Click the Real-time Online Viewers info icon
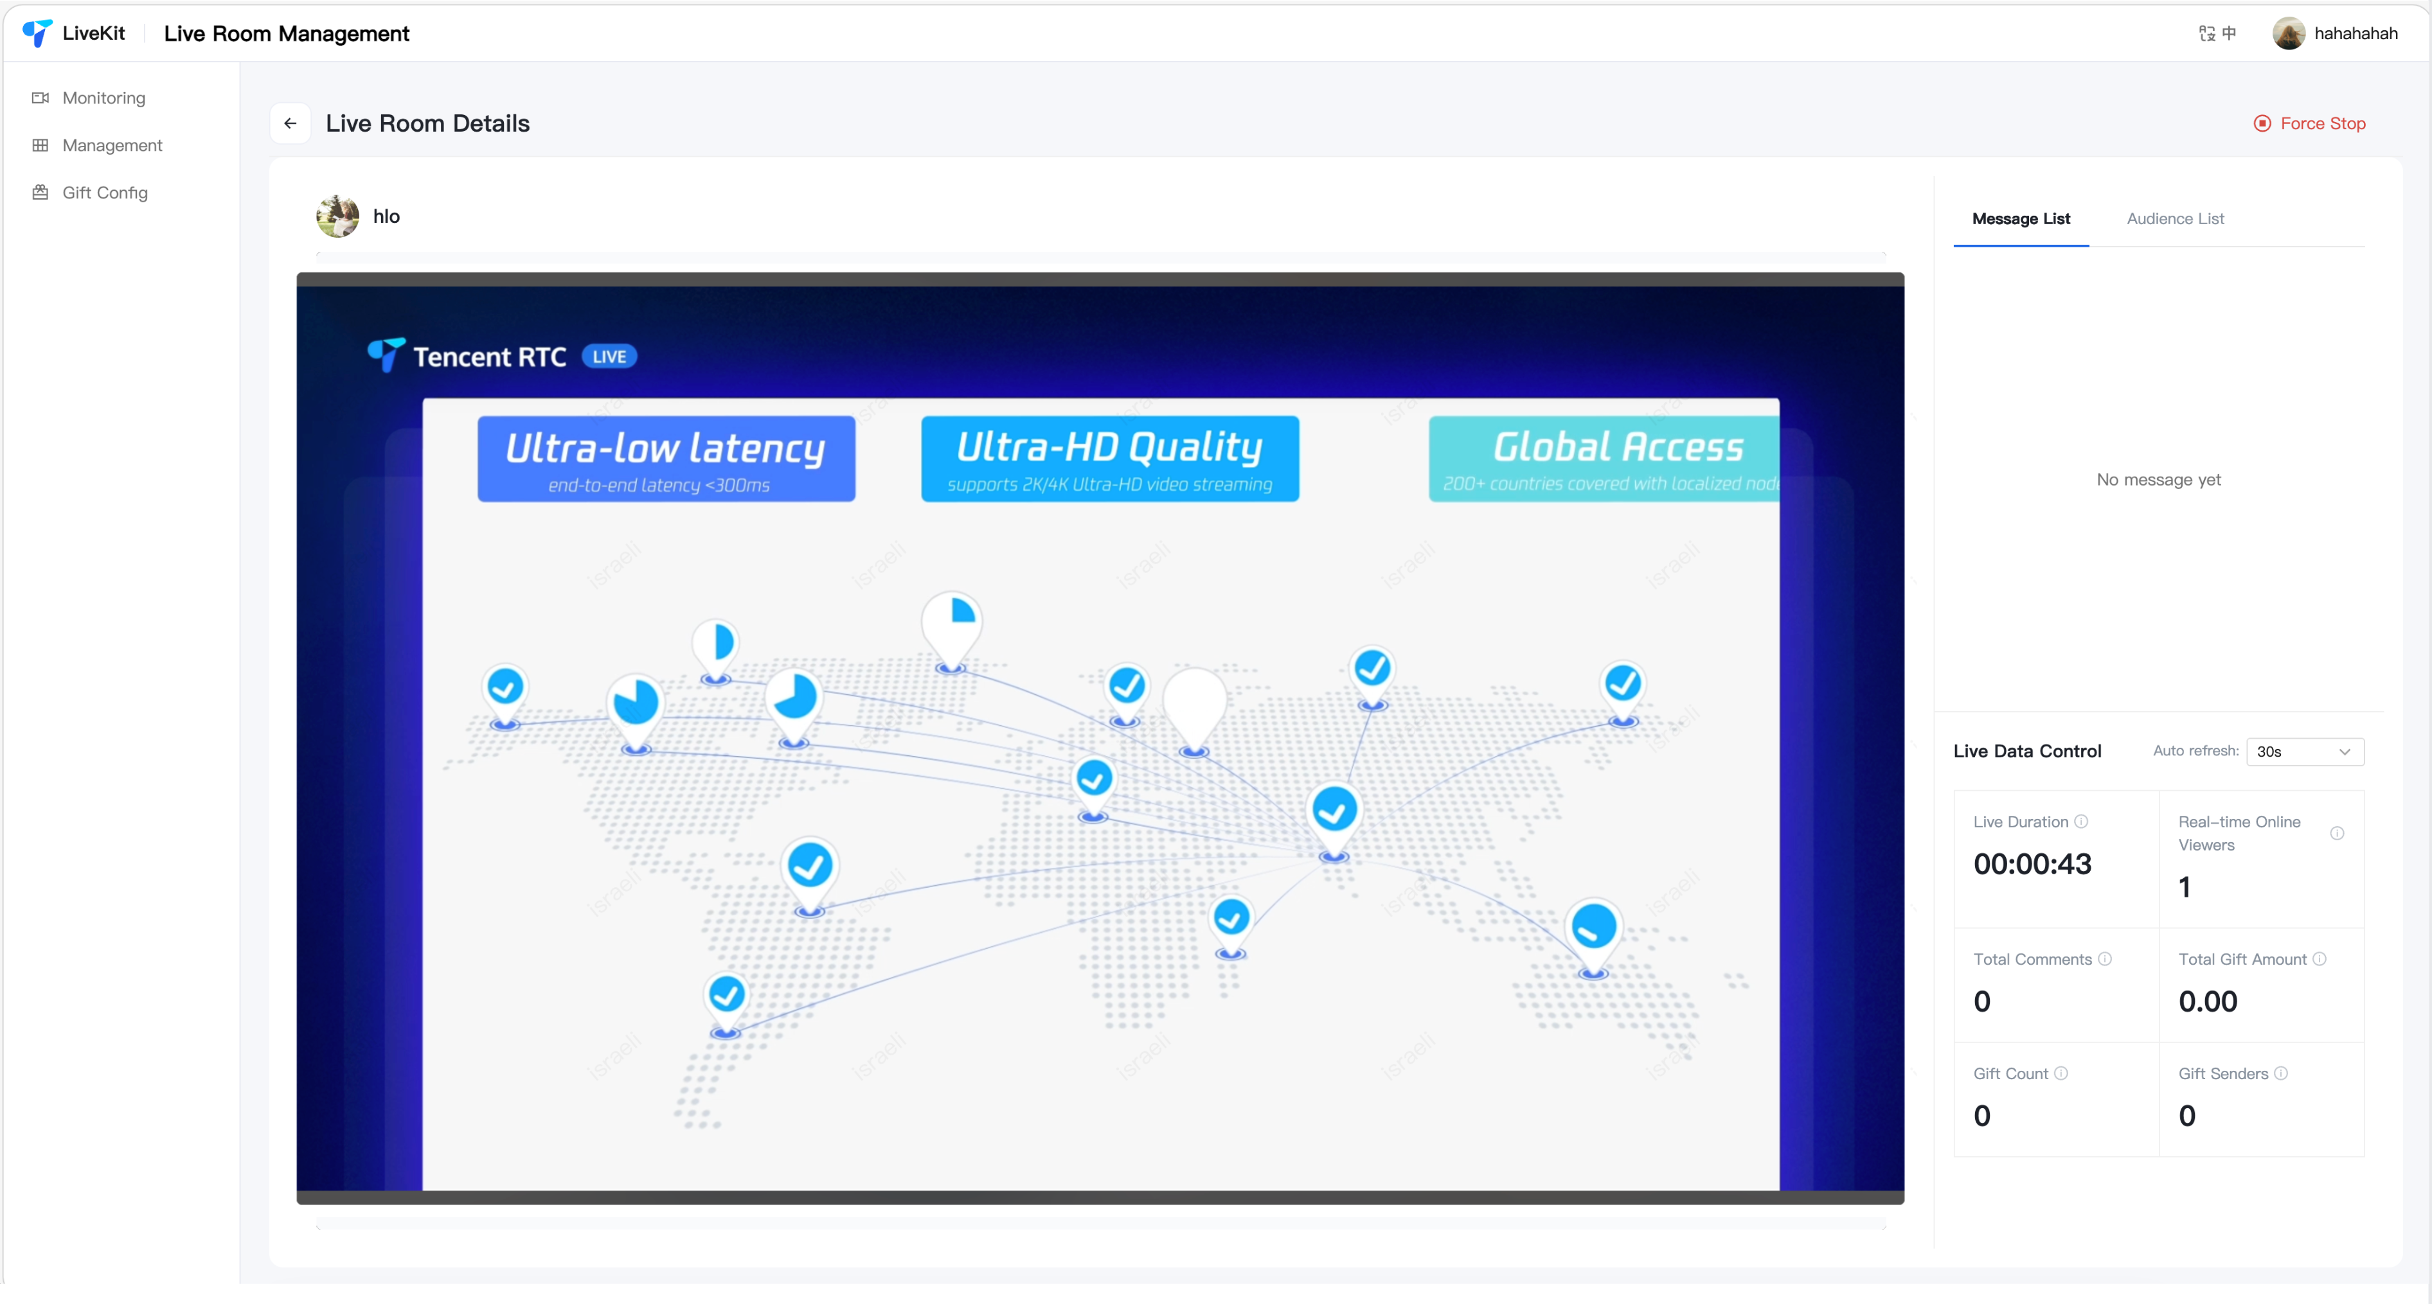The image size is (2432, 1304). (x=2337, y=833)
